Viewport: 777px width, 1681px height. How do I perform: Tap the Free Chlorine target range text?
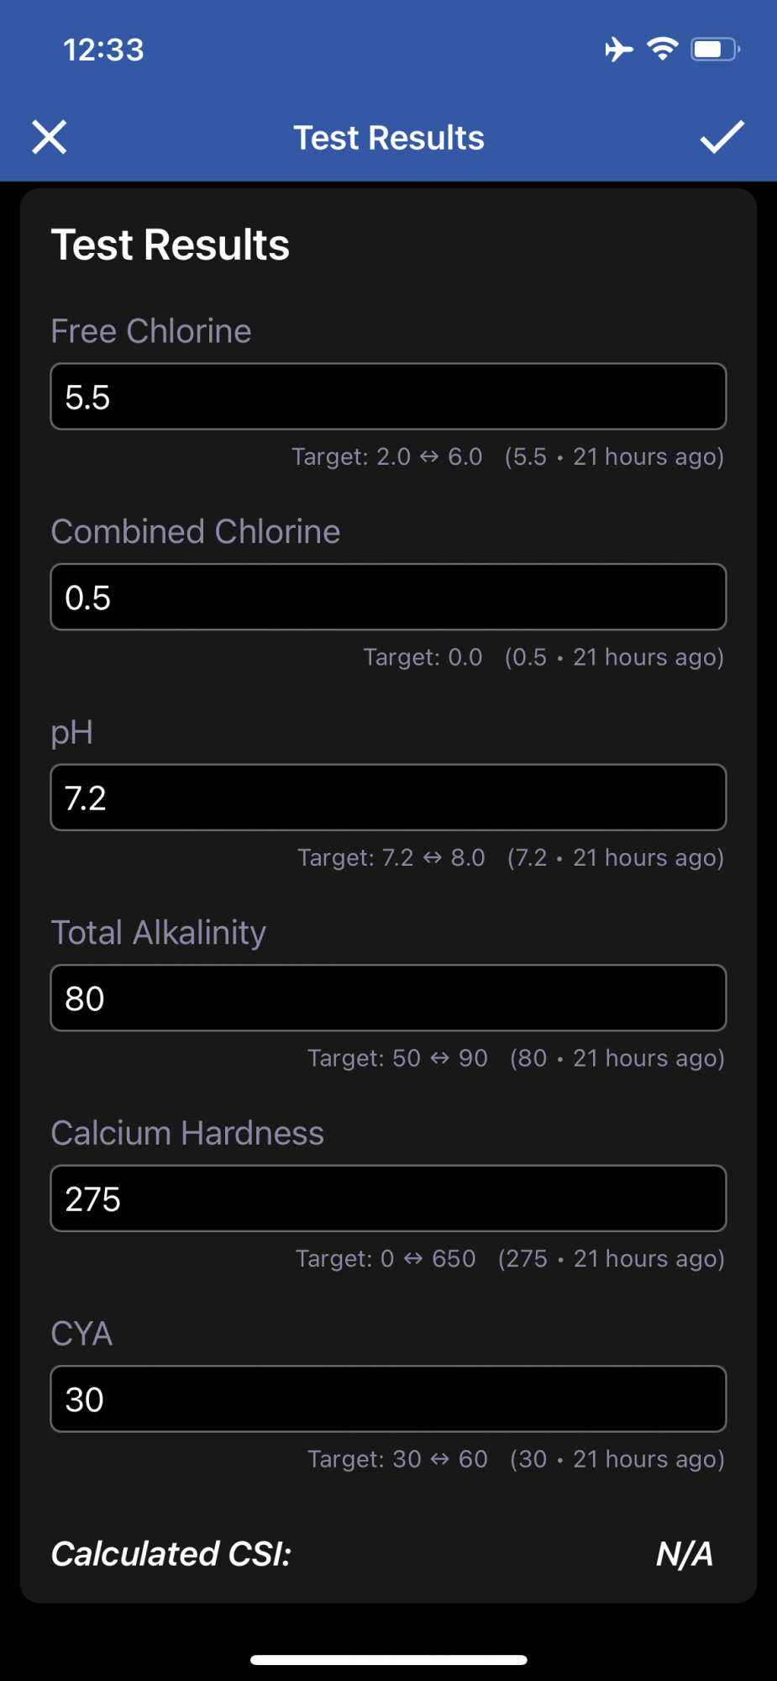coord(387,456)
